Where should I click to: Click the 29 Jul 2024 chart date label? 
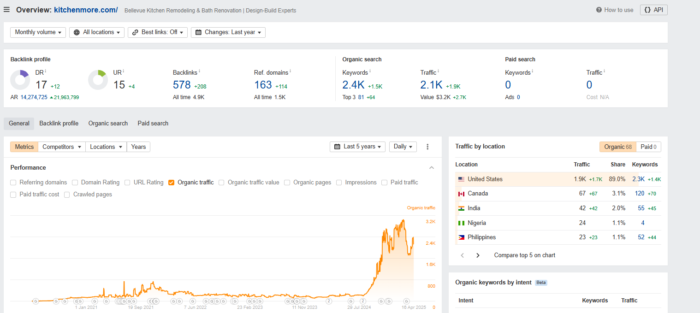tap(359, 307)
